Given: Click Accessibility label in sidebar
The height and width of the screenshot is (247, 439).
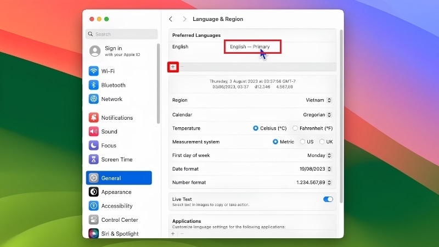Looking at the screenshot, I should click(x=117, y=206).
